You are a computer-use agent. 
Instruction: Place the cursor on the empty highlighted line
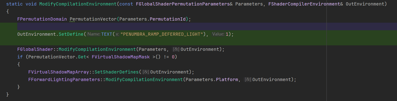198,27
